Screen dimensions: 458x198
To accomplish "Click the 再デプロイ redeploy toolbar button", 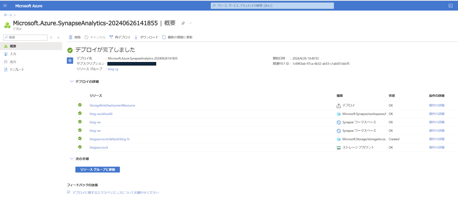I will point(120,37).
